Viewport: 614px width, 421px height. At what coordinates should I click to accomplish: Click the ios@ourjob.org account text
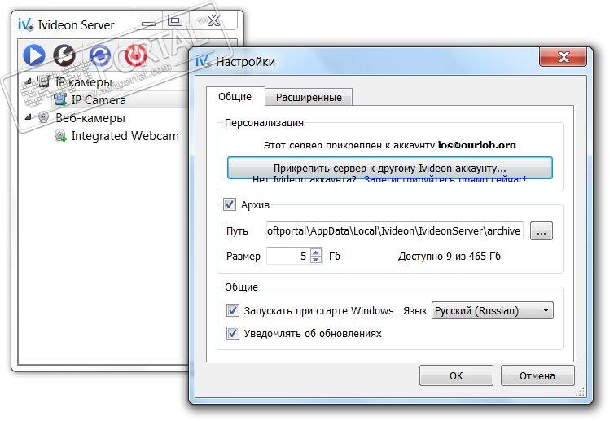[x=476, y=145]
